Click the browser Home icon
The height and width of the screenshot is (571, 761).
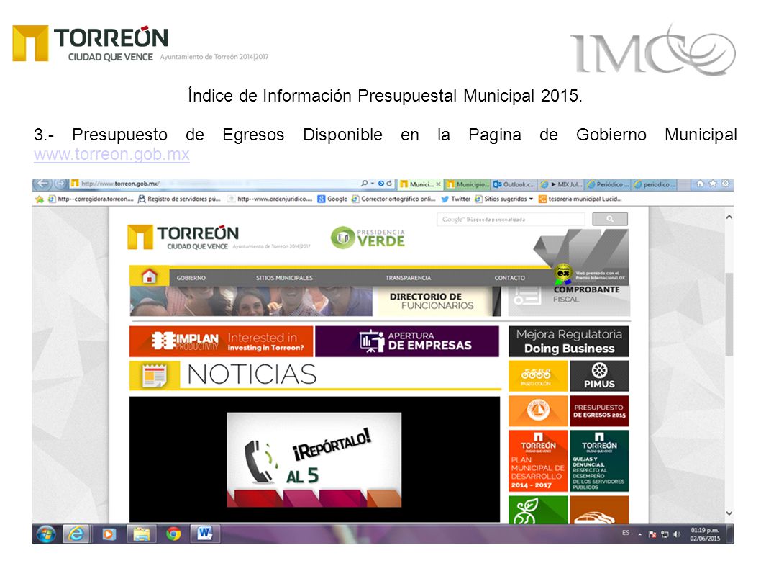point(700,184)
